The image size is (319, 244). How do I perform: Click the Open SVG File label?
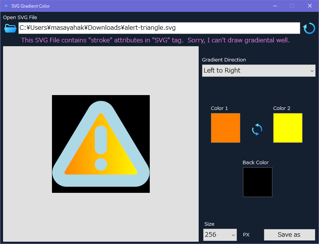20,18
